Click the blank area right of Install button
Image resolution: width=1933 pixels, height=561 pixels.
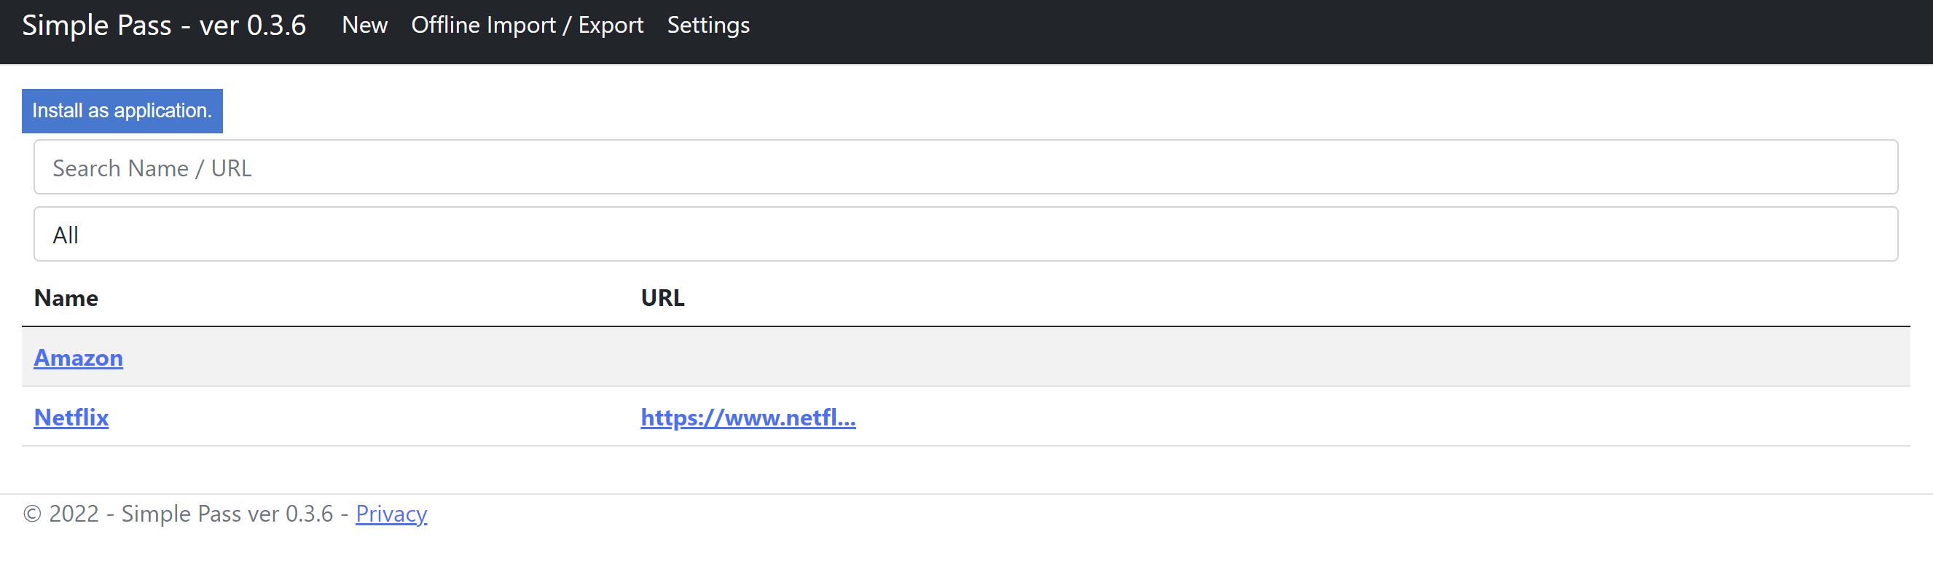[901, 111]
